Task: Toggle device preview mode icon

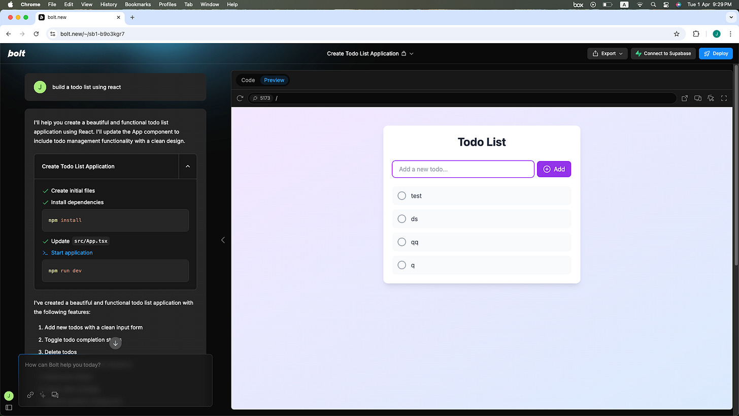Action: pos(698,98)
